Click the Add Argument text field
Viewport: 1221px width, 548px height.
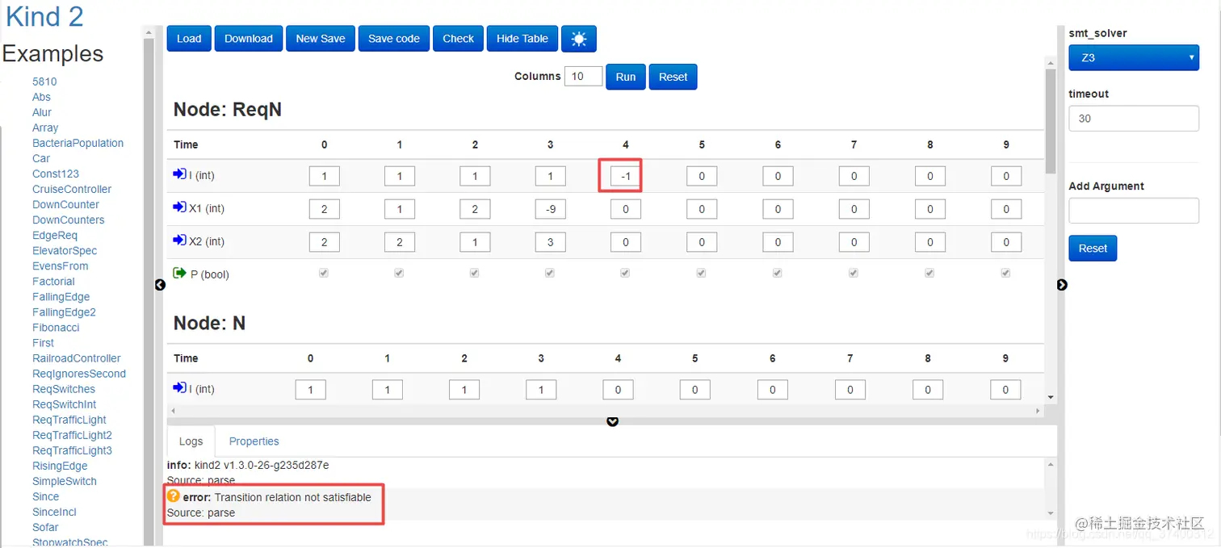tap(1134, 211)
